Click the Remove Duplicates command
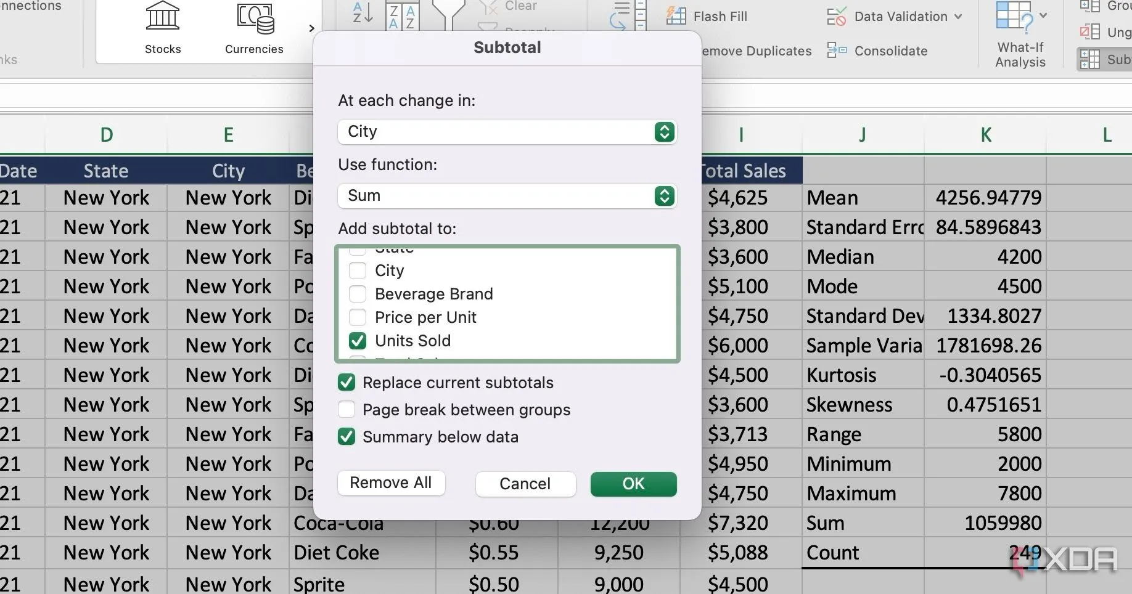 757,51
